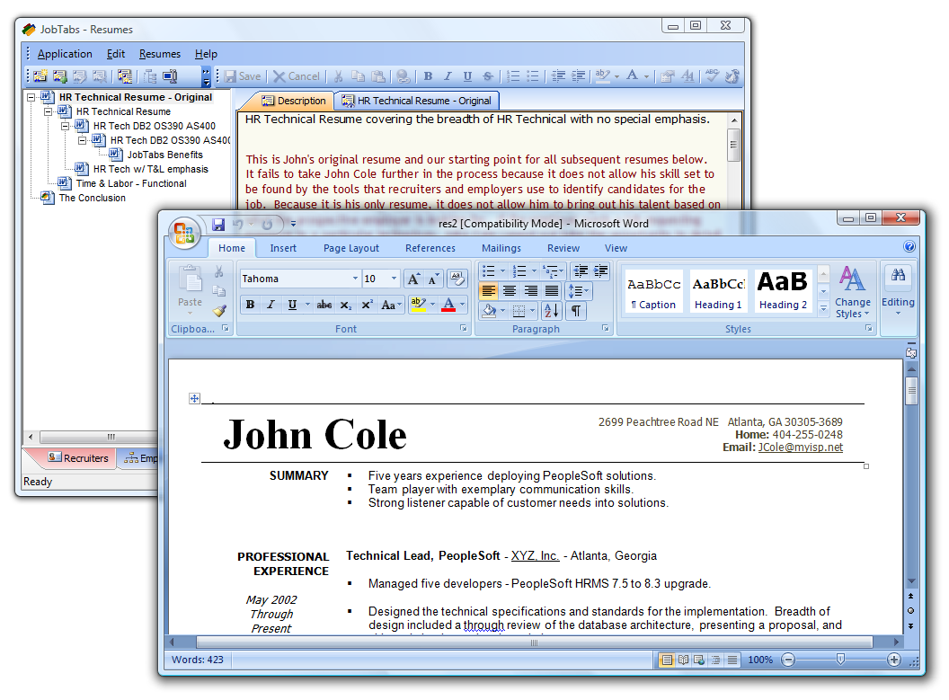This screenshot has width=949, height=700.
Task: Open the font size dropdown showing 10
Action: [394, 279]
